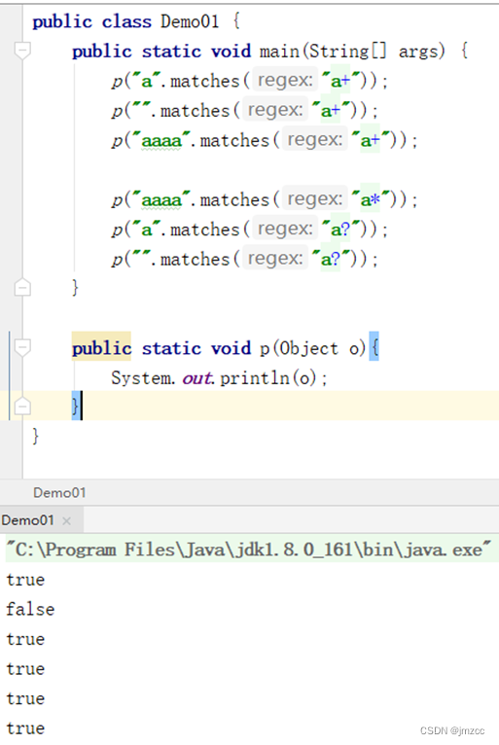Click the "aaaa" string matched against a*
This screenshot has width=499, height=745.
point(160,199)
